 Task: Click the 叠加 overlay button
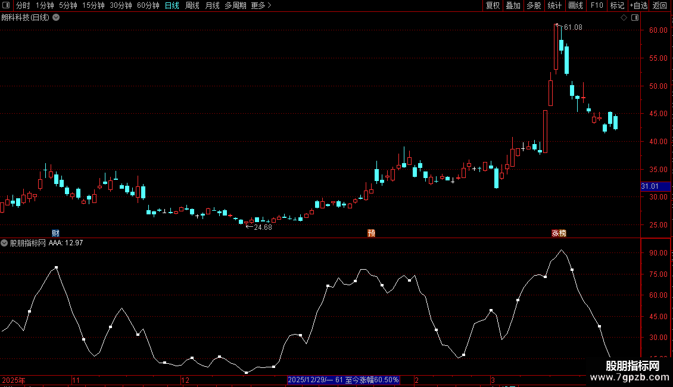click(513, 5)
